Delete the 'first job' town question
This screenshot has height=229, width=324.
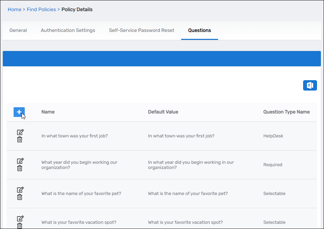[x=20, y=139]
